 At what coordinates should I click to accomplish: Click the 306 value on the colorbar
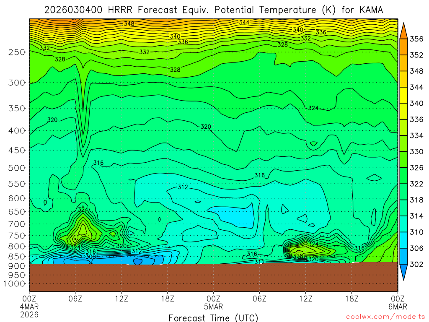click(416, 248)
